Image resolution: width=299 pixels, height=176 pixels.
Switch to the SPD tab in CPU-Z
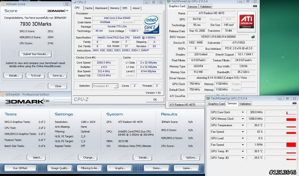click(125, 8)
